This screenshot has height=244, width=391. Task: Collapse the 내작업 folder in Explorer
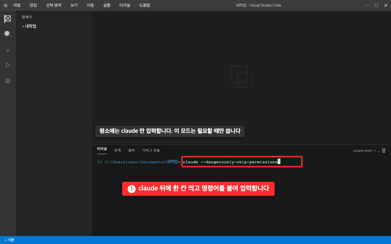(x=29, y=26)
